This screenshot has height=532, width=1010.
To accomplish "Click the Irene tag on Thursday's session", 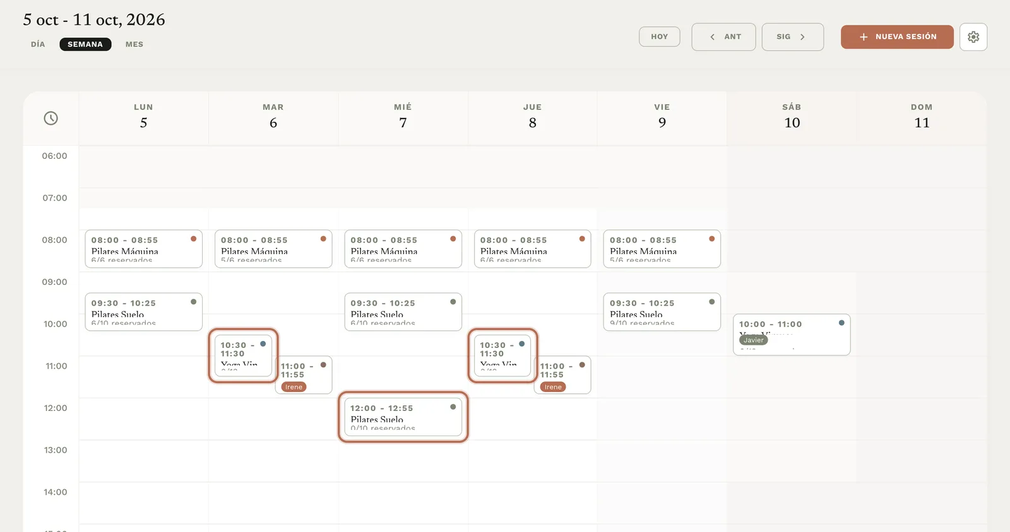I will (553, 387).
